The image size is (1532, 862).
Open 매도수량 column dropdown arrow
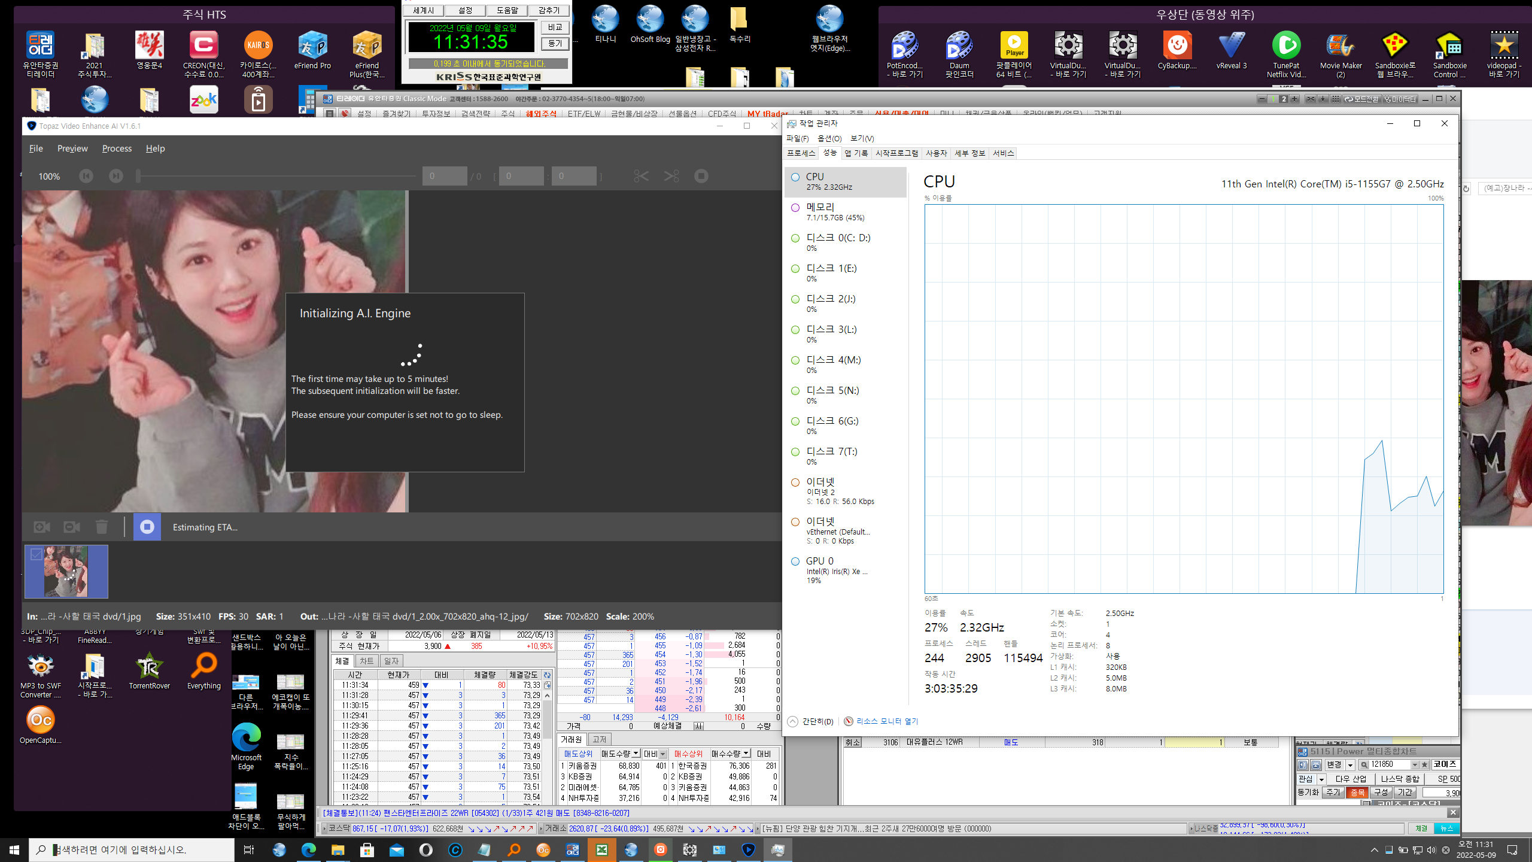pyautogui.click(x=636, y=754)
